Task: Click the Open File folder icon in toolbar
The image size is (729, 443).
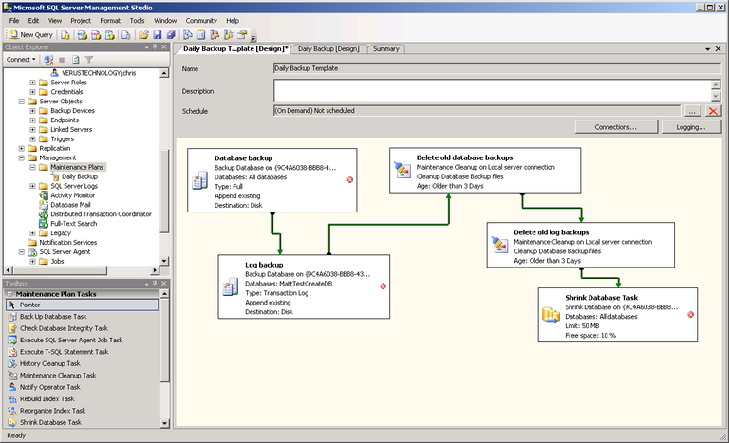Action: coord(143,35)
